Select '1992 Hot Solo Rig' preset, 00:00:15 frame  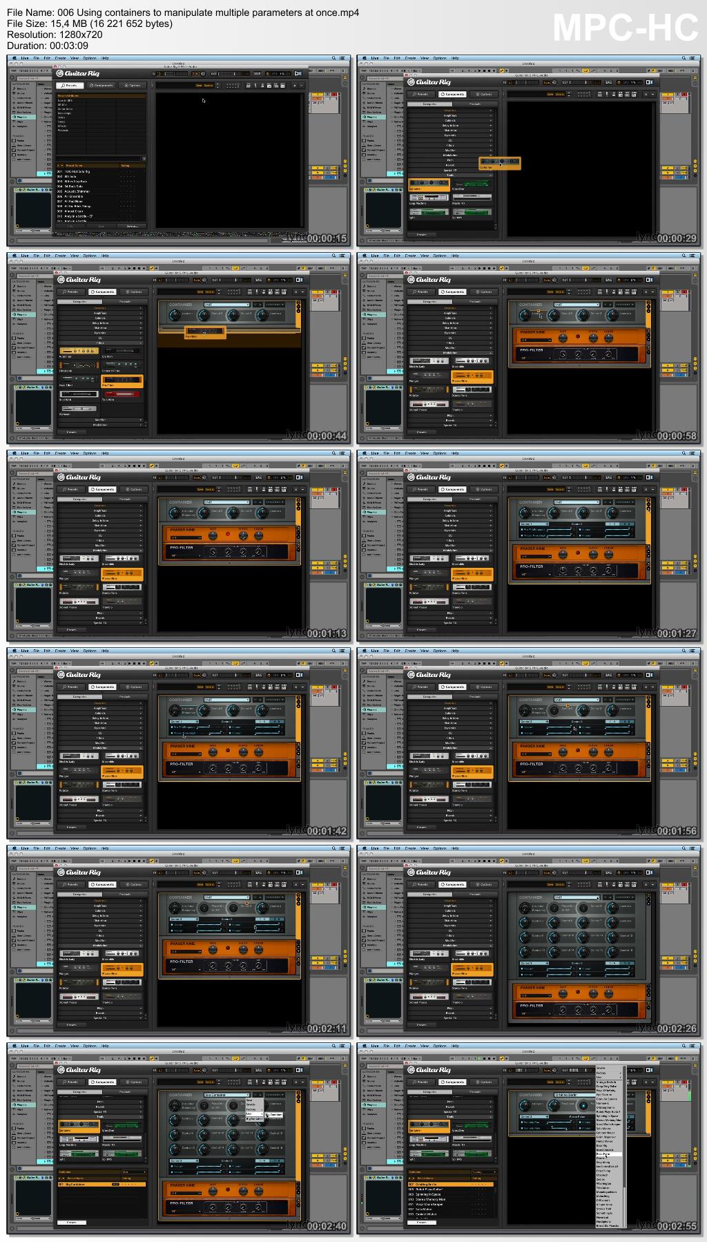[x=101, y=171]
